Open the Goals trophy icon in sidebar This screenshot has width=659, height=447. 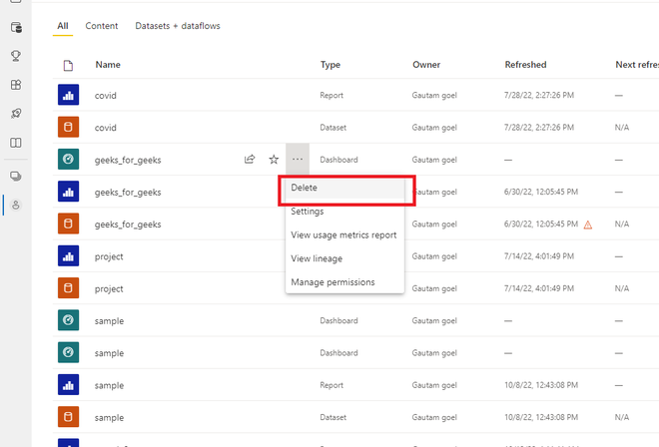pos(16,56)
